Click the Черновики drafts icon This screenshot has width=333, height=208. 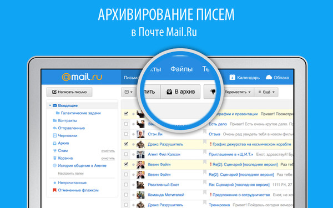tap(54, 135)
